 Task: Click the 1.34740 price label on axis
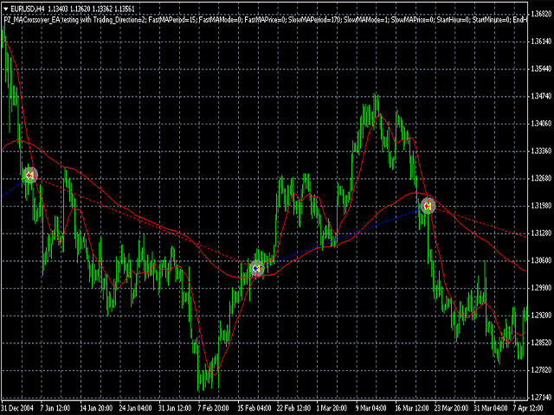point(541,96)
